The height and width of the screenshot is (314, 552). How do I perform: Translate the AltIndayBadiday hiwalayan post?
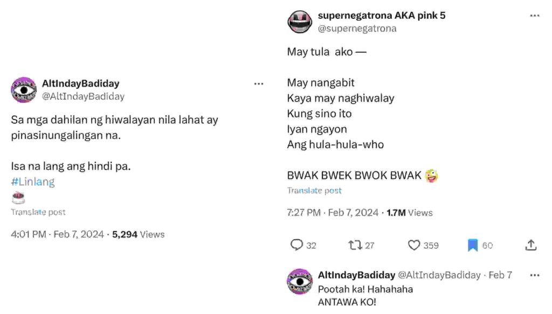point(38,212)
